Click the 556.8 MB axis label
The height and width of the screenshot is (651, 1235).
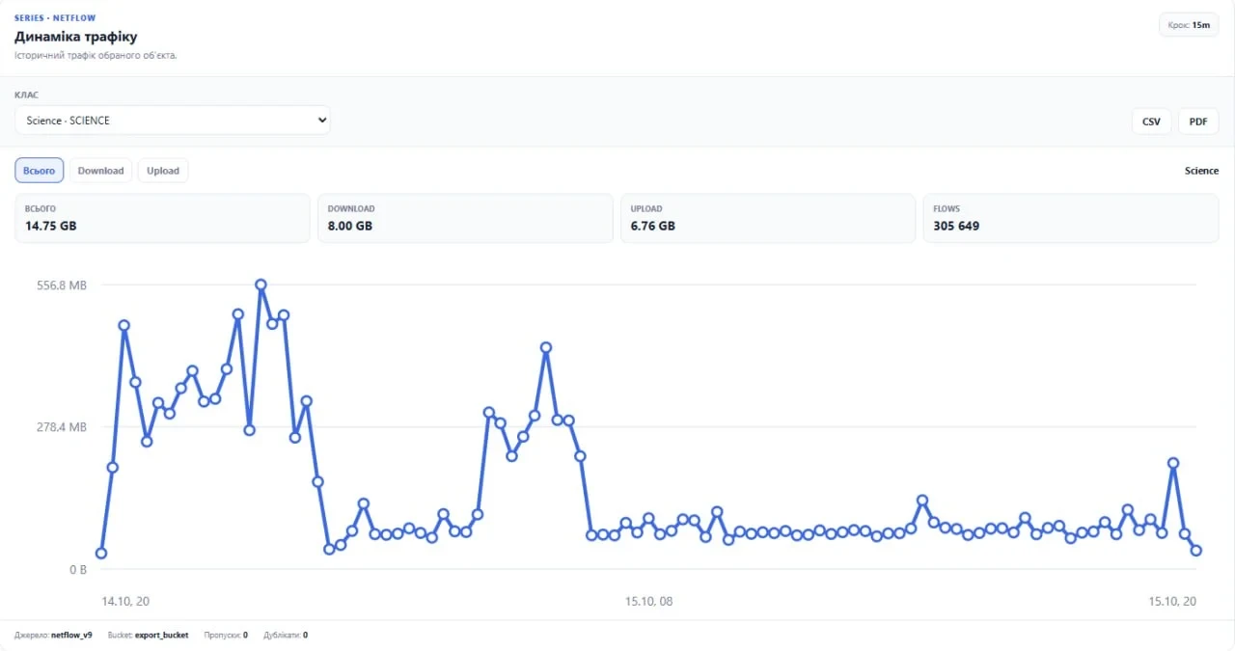(x=61, y=285)
